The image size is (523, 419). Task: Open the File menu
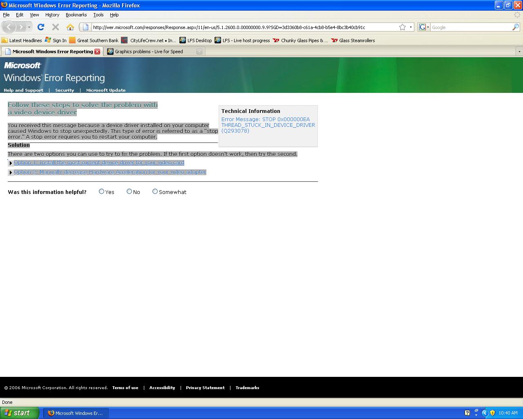click(6, 15)
